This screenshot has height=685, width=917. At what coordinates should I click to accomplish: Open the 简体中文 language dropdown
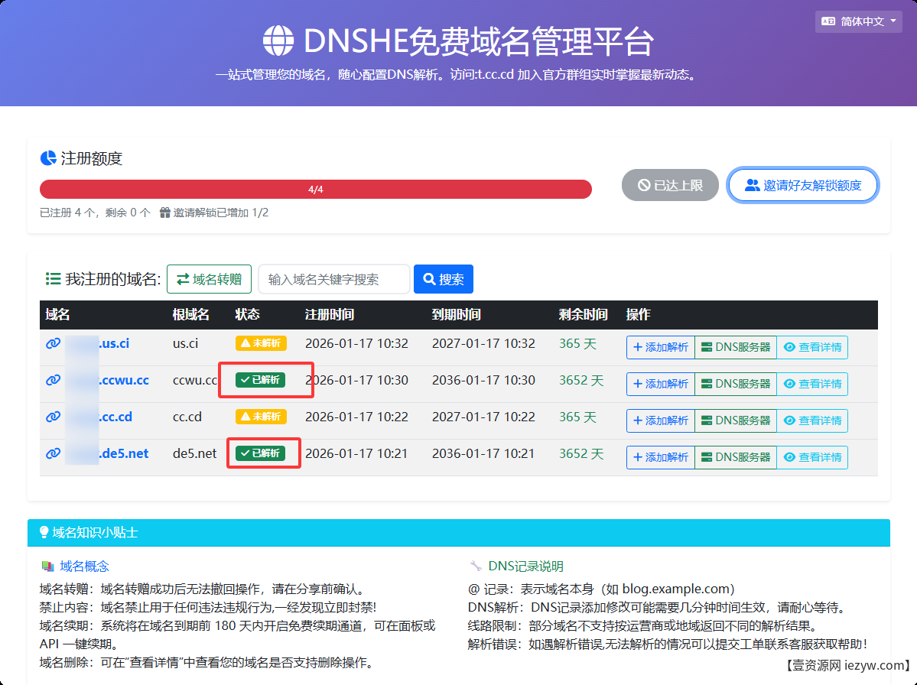(x=860, y=21)
